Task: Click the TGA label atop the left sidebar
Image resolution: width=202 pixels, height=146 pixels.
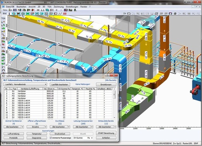Action: (3, 18)
